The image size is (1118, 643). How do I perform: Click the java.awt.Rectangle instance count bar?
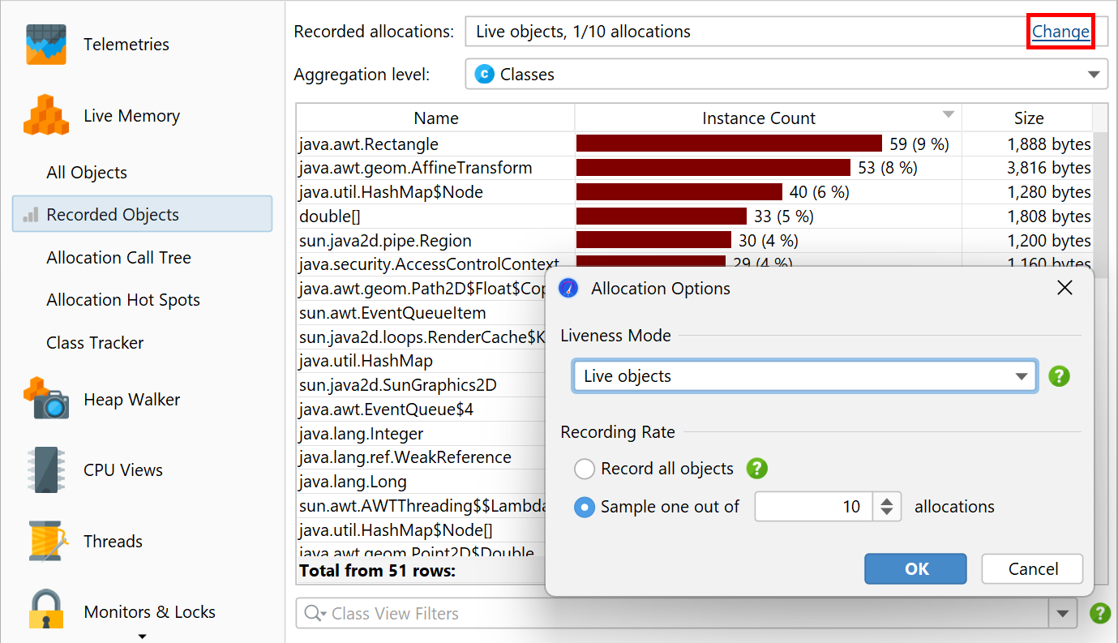click(729, 144)
